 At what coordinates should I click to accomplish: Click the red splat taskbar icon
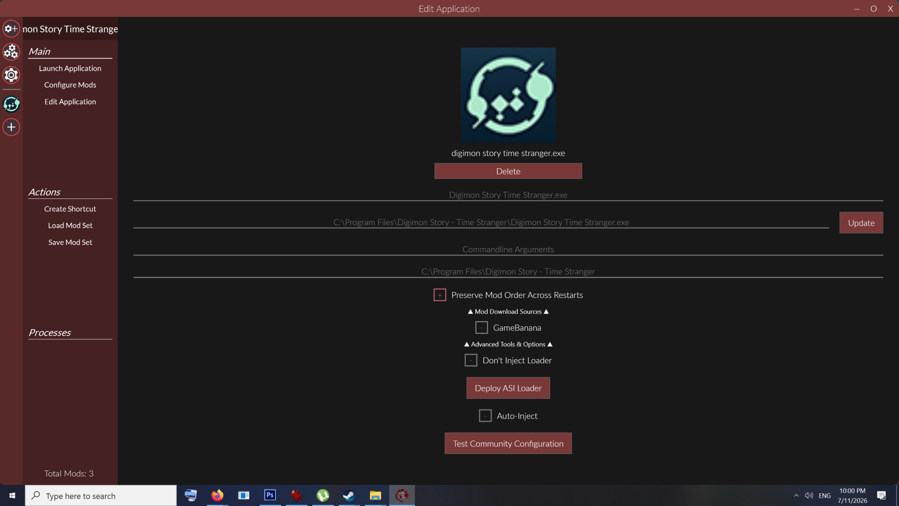(296, 495)
